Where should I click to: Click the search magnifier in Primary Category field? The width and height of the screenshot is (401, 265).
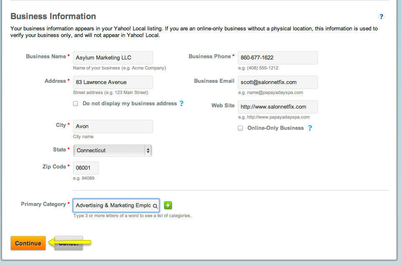coord(155,206)
